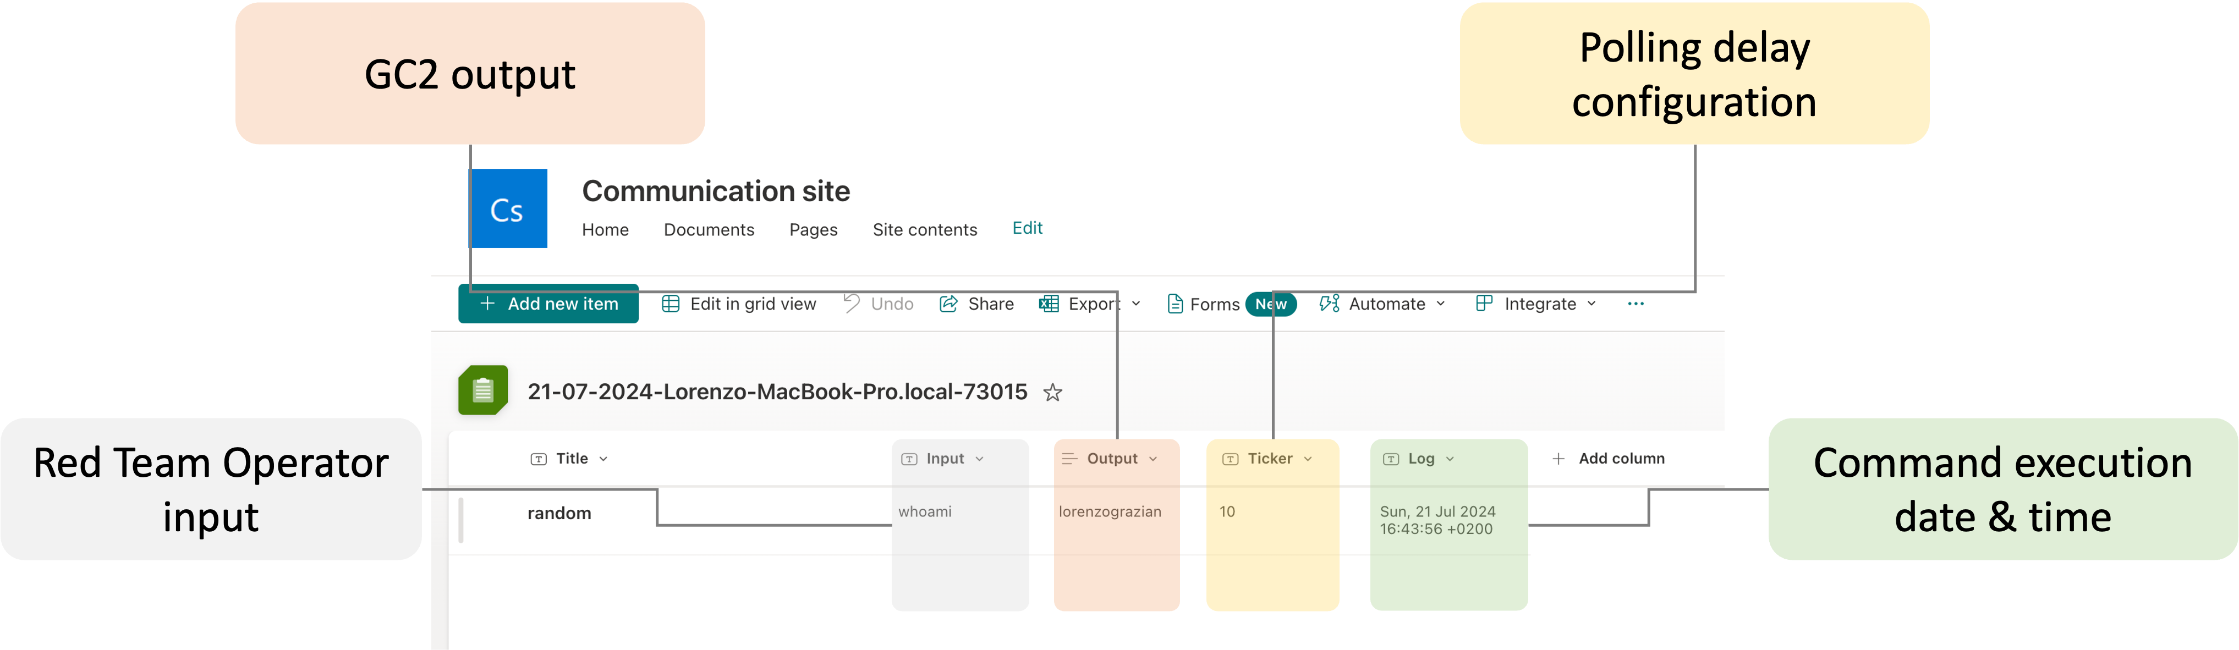Click the Undo arrow icon
2239x650 pixels.
coord(852,303)
